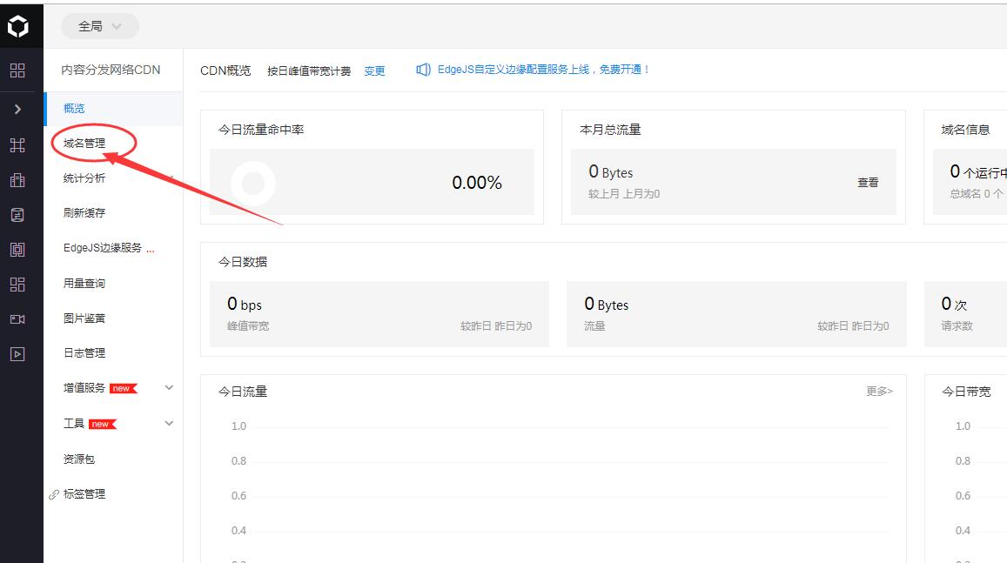The width and height of the screenshot is (1007, 563).
Task: Click the 按日峰值带宽计费 label
Action: pos(309,70)
